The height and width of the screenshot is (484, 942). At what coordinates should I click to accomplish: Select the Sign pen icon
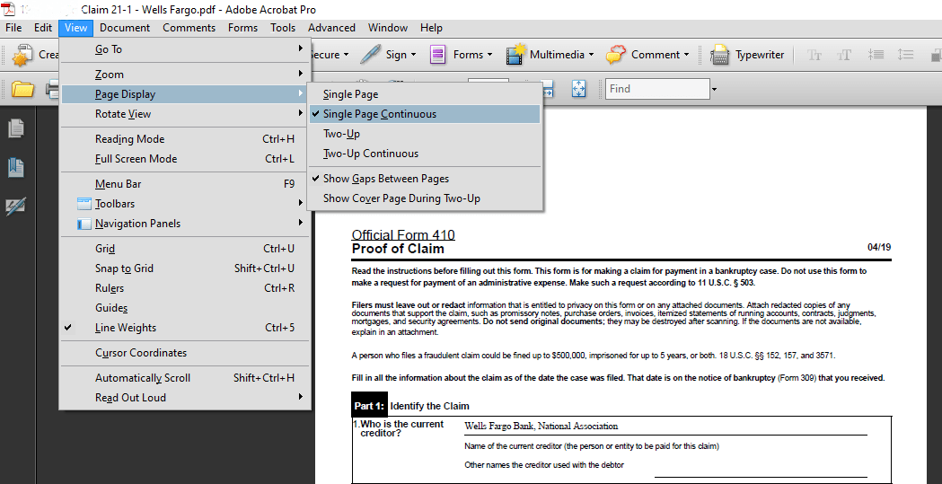(x=371, y=55)
